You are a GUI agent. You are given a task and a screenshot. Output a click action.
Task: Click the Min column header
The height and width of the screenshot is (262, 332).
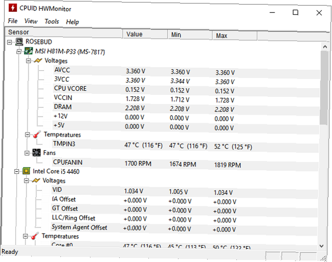click(x=190, y=35)
